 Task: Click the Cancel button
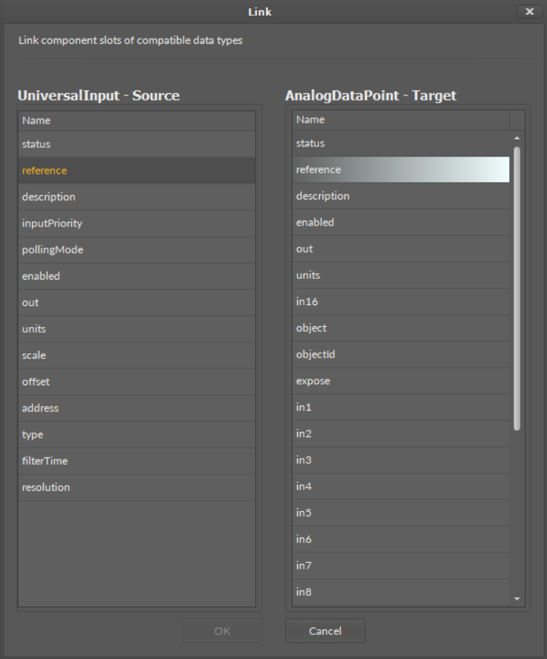[325, 631]
